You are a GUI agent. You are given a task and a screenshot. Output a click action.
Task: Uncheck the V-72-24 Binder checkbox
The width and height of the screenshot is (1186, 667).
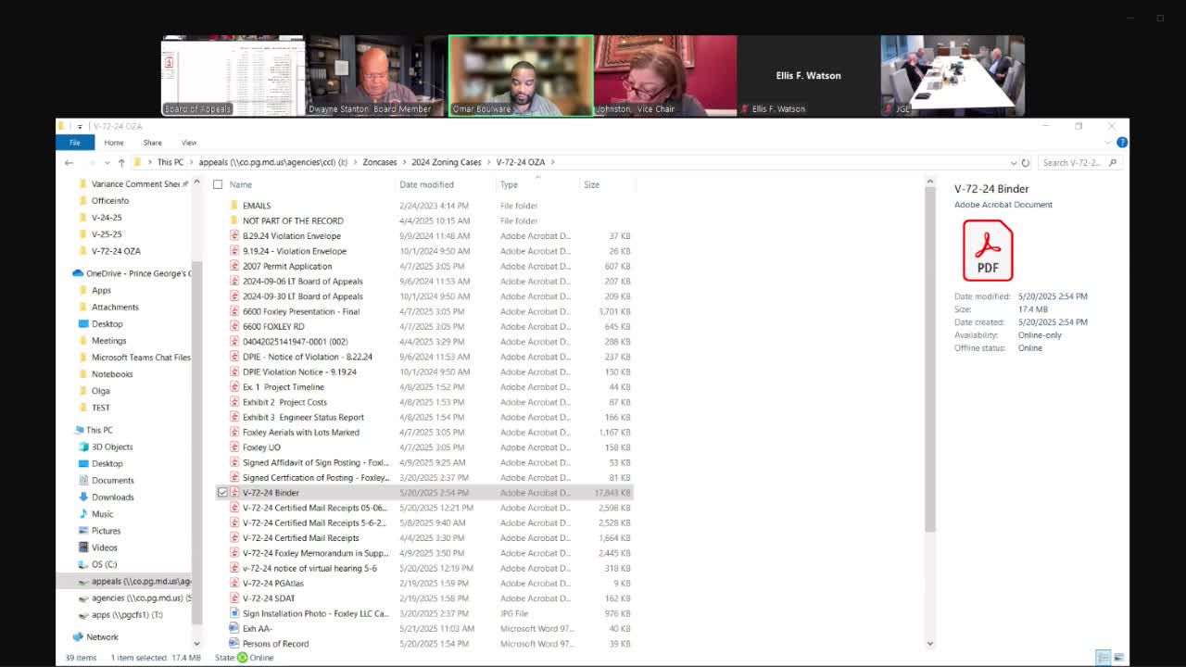point(222,493)
